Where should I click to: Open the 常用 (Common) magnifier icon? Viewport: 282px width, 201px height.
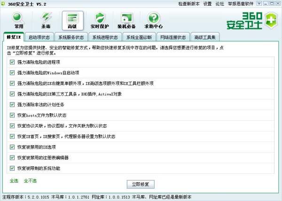[x=18, y=20]
